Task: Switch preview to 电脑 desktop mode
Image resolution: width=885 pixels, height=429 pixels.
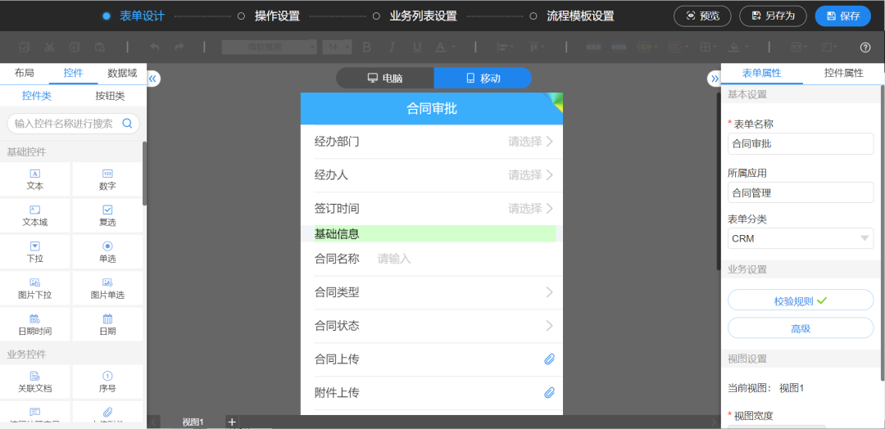Action: [x=385, y=79]
